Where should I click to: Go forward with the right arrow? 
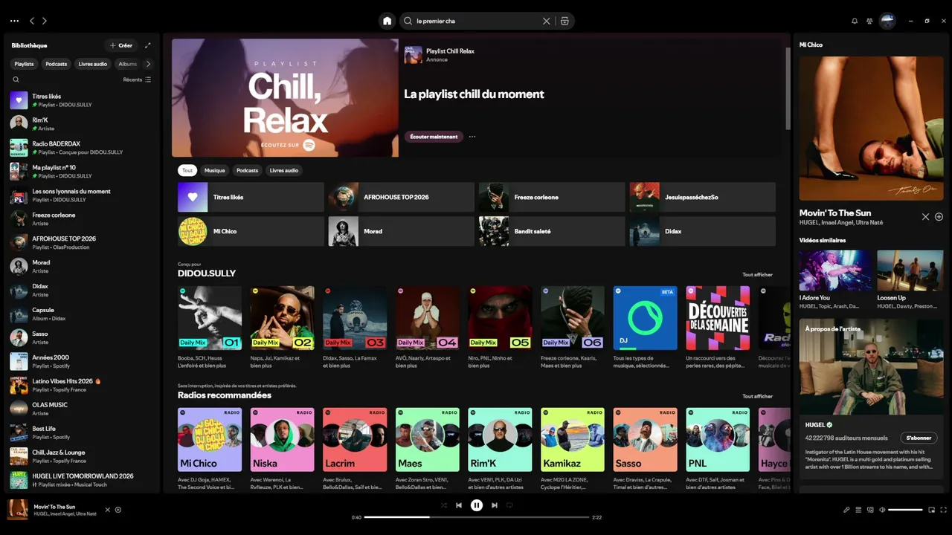coord(45,21)
